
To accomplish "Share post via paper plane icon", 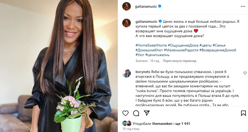I will tap(147, 113).
